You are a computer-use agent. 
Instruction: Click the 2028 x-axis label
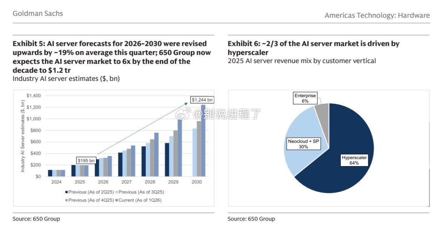150,182
